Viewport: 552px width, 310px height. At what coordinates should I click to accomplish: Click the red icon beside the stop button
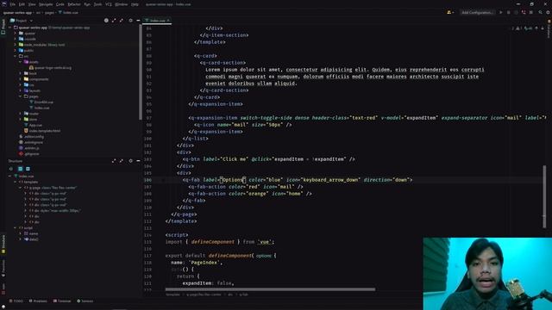pos(524,12)
